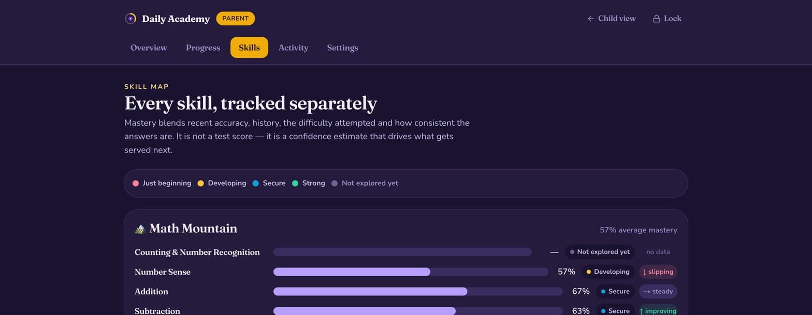The image size is (812, 315).
Task: Go to the Activity tab
Action: pyautogui.click(x=293, y=48)
